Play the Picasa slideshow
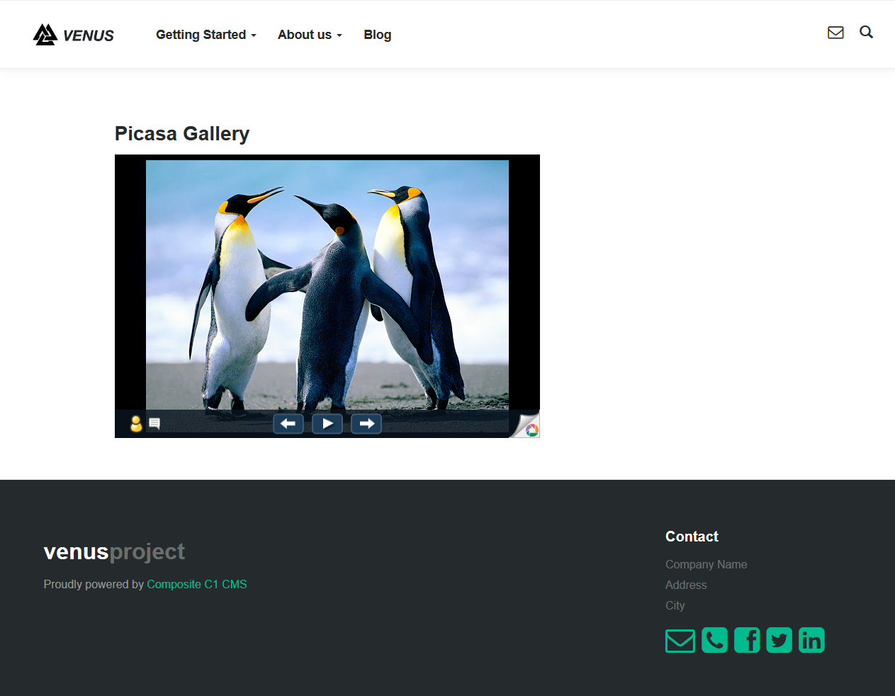This screenshot has height=696, width=895. pos(327,424)
